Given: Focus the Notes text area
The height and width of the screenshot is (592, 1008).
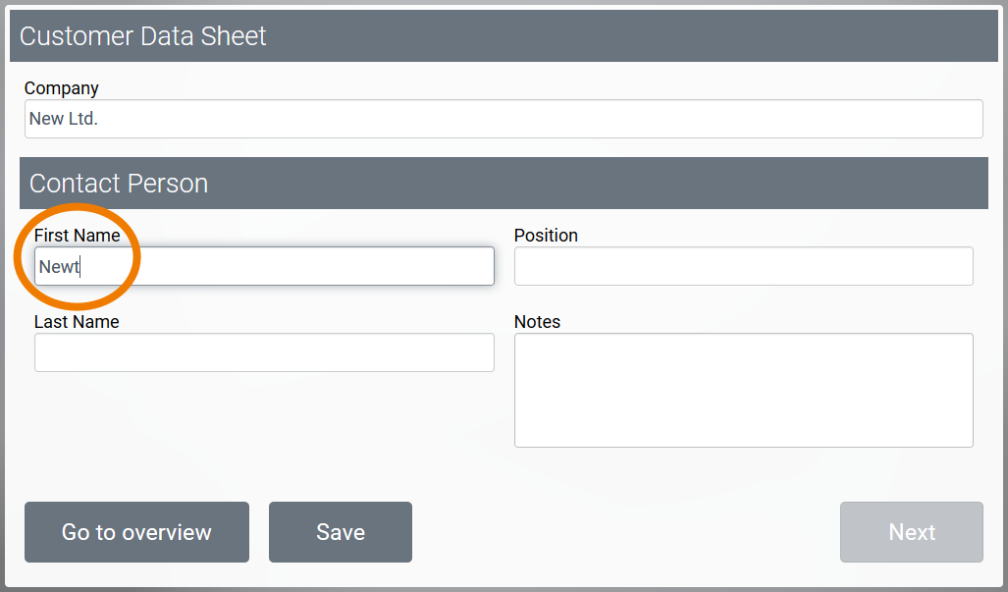Looking at the screenshot, I should point(743,390).
